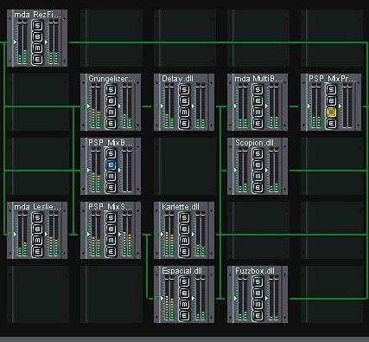This screenshot has height=342, width=369.
Task: Disable the blue bypass on PSP_MixBass
Action: coord(111,165)
